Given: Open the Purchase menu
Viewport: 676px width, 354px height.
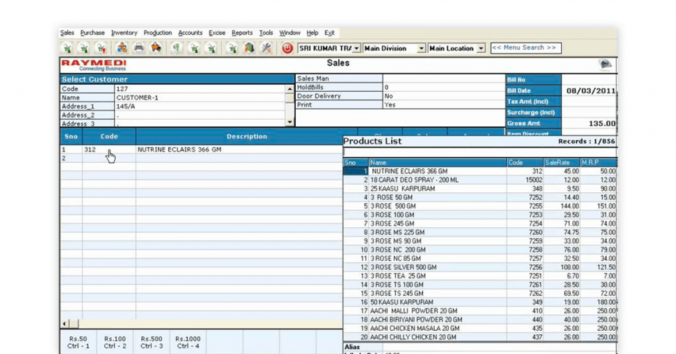Looking at the screenshot, I should (x=92, y=33).
